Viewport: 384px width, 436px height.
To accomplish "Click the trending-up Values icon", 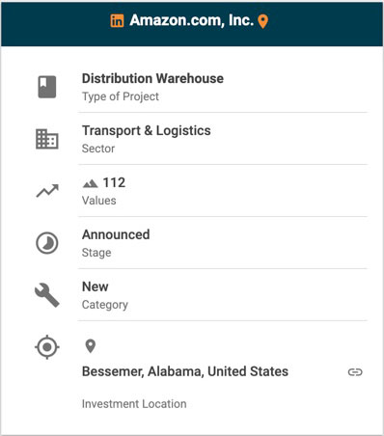I will click(47, 191).
